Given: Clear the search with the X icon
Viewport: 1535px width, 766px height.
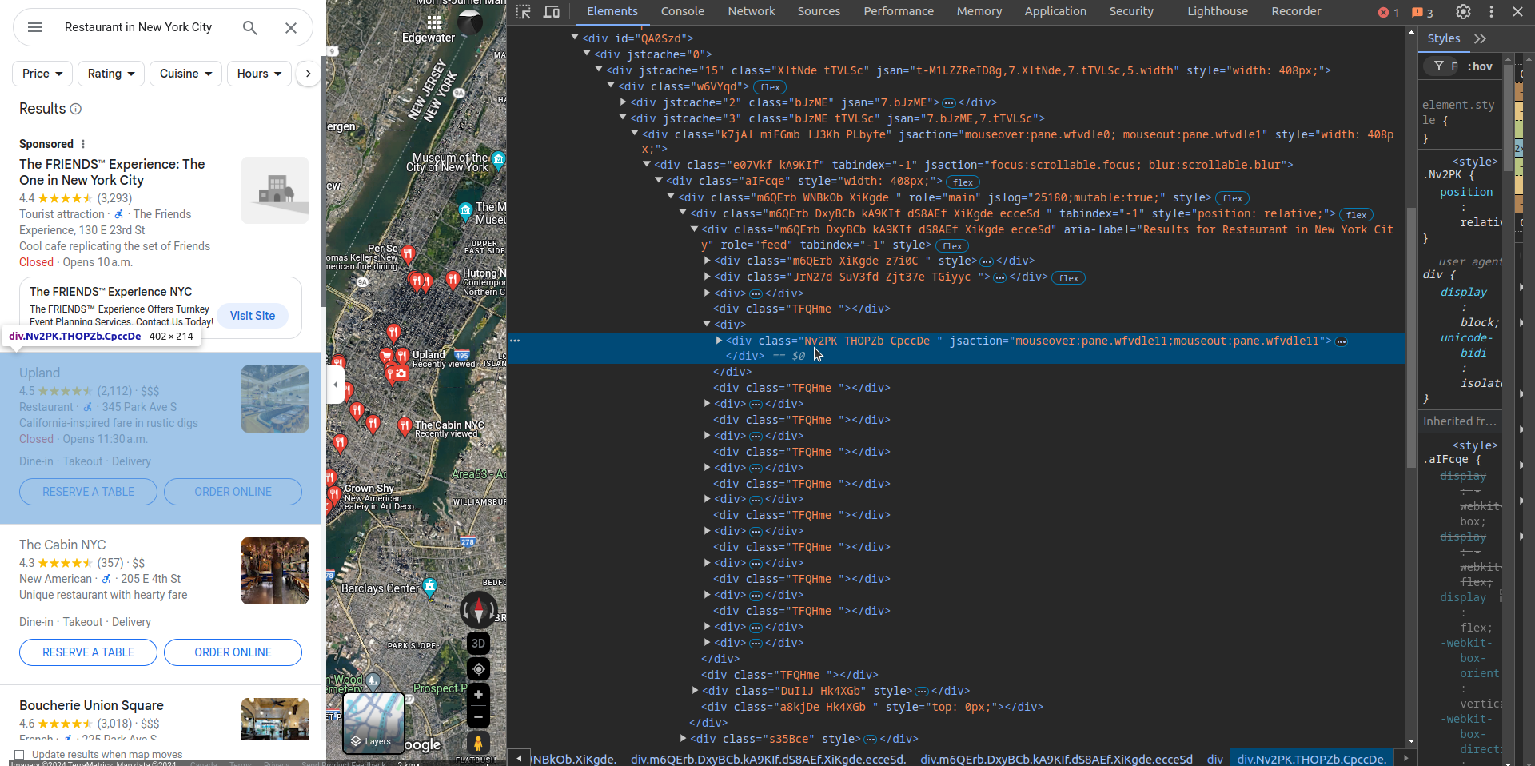Looking at the screenshot, I should click(x=291, y=27).
